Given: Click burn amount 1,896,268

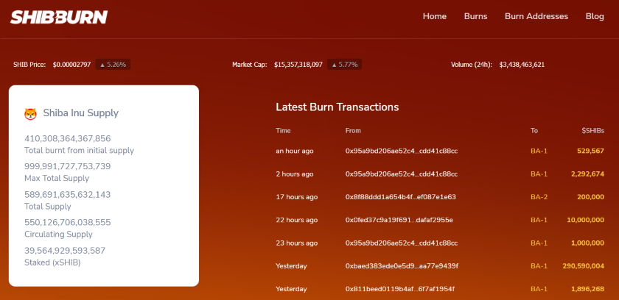Looking at the screenshot, I should tap(587, 289).
